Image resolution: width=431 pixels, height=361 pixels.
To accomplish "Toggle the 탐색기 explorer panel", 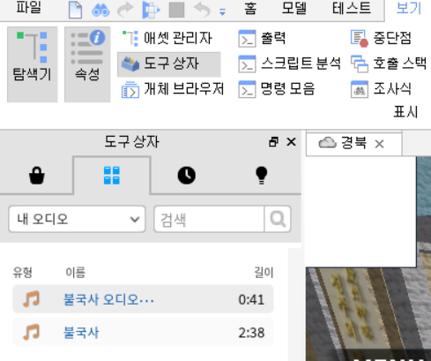I will click(33, 64).
